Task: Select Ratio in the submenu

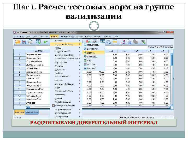Action: (x=93, y=61)
